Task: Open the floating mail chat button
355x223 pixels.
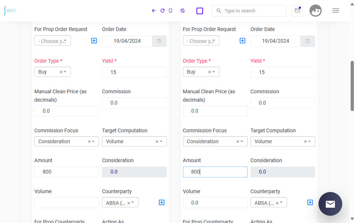Action: pyautogui.click(x=330, y=204)
